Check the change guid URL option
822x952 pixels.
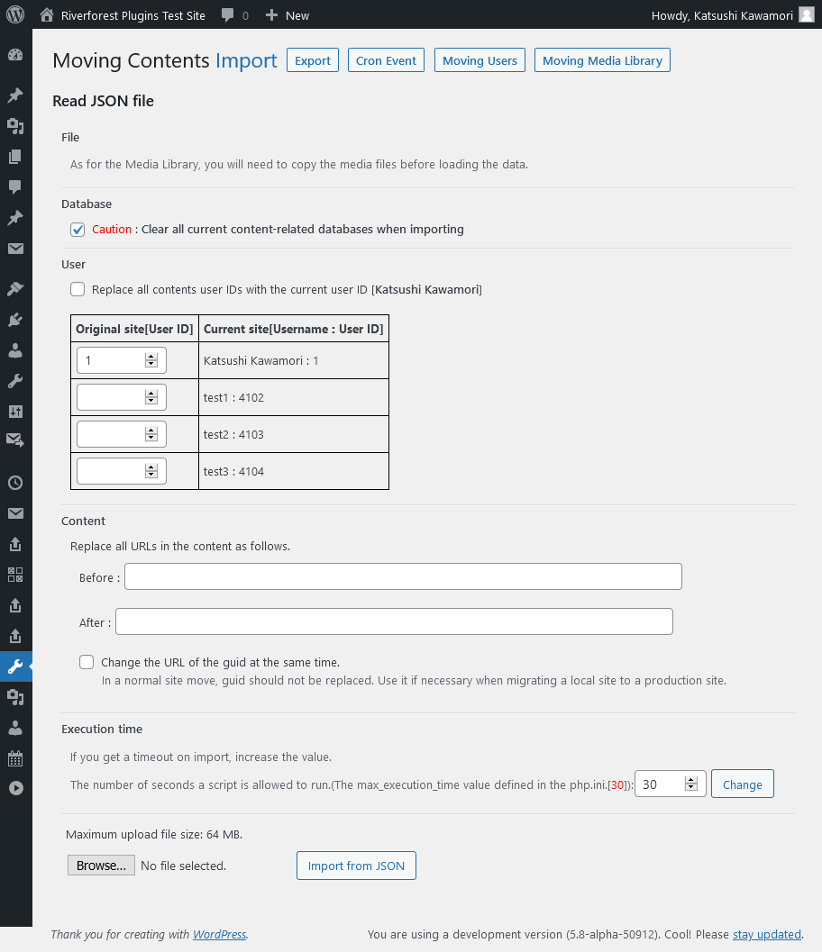tap(87, 662)
